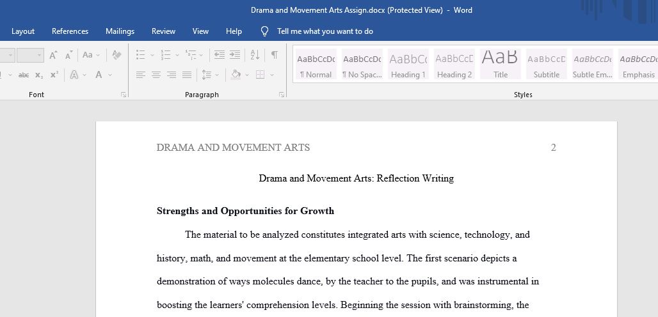The height and width of the screenshot is (317, 658).
Task: Apply the Heading 1 style
Action: (x=408, y=64)
